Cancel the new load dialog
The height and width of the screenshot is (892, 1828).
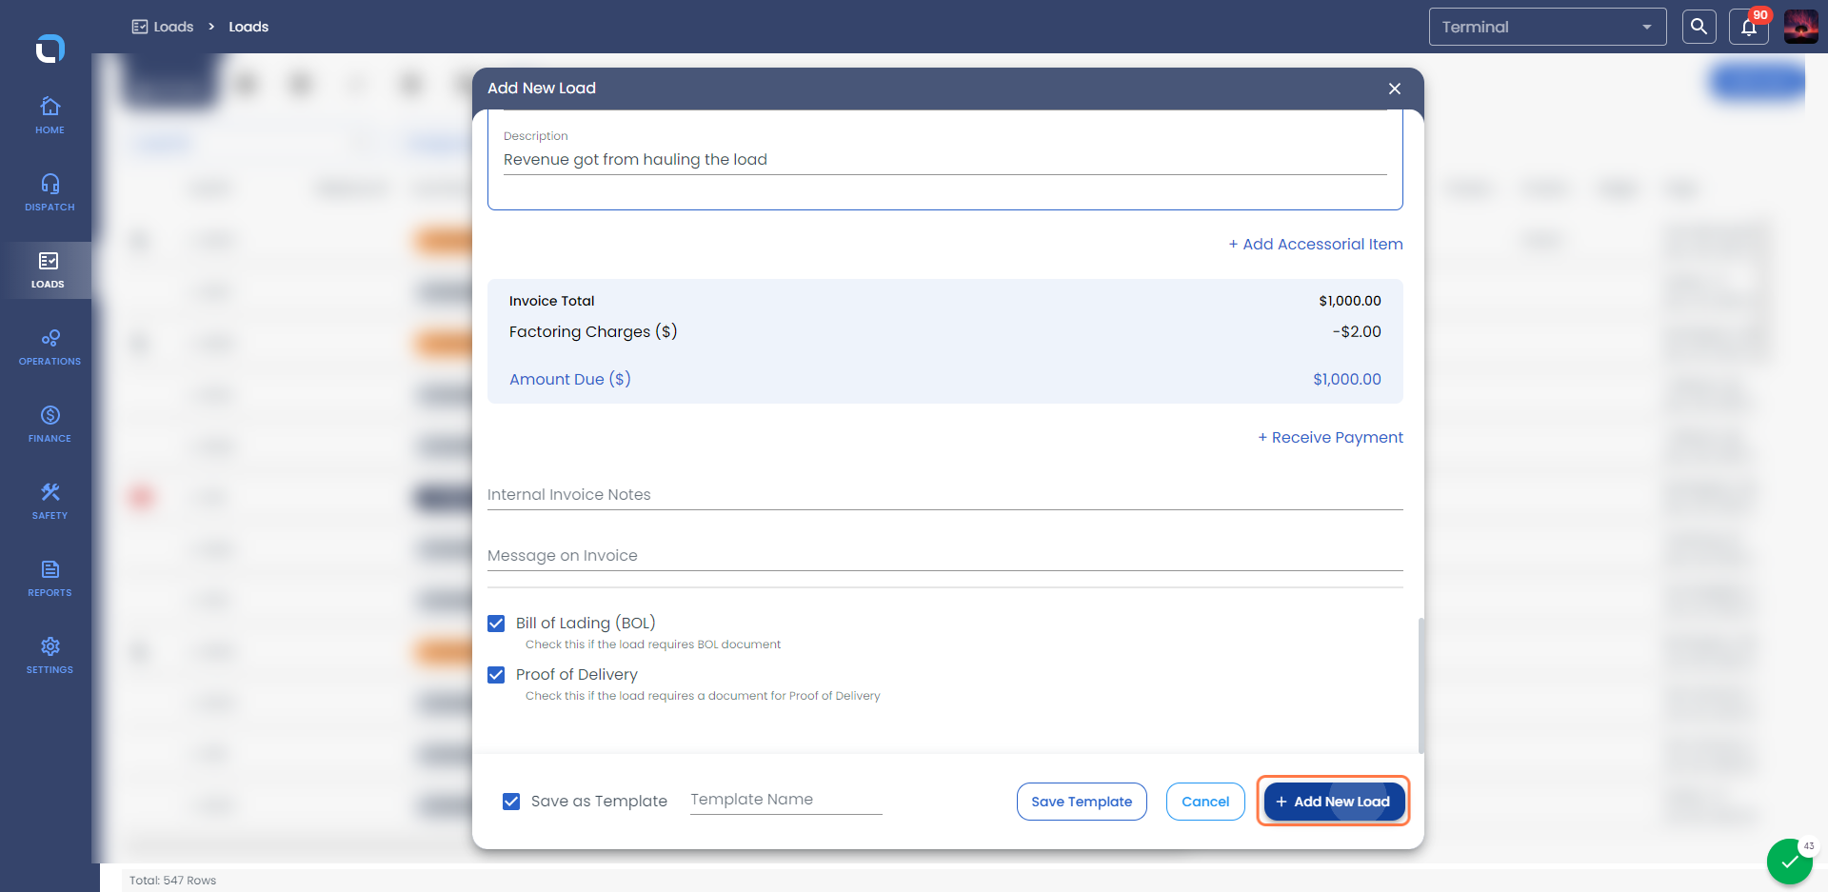point(1205,802)
